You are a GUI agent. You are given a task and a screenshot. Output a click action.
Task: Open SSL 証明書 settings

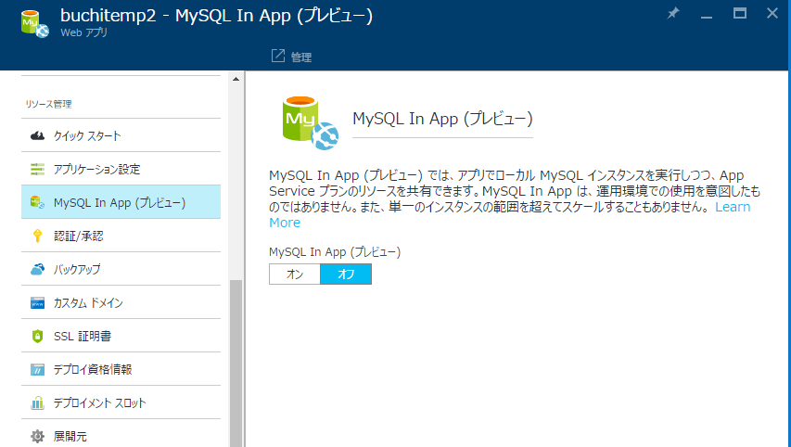tap(121, 336)
